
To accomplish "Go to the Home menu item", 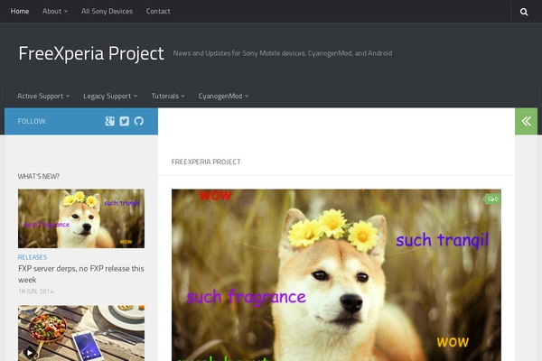I will 20,12.
